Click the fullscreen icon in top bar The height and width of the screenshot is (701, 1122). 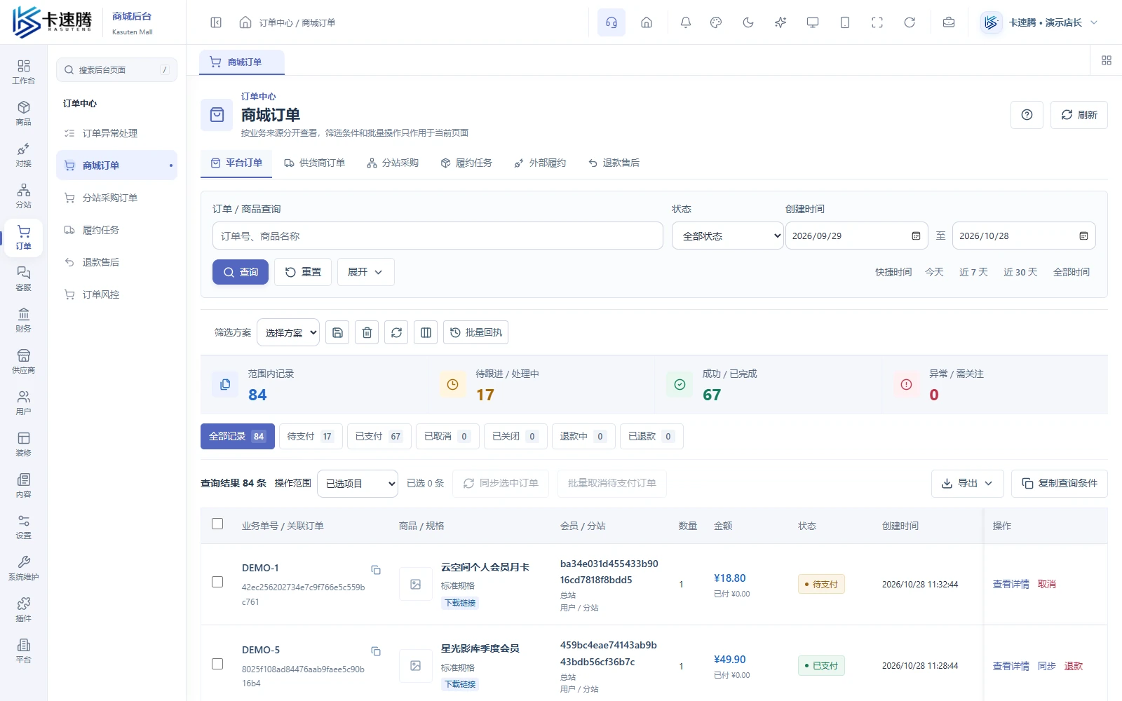[877, 22]
